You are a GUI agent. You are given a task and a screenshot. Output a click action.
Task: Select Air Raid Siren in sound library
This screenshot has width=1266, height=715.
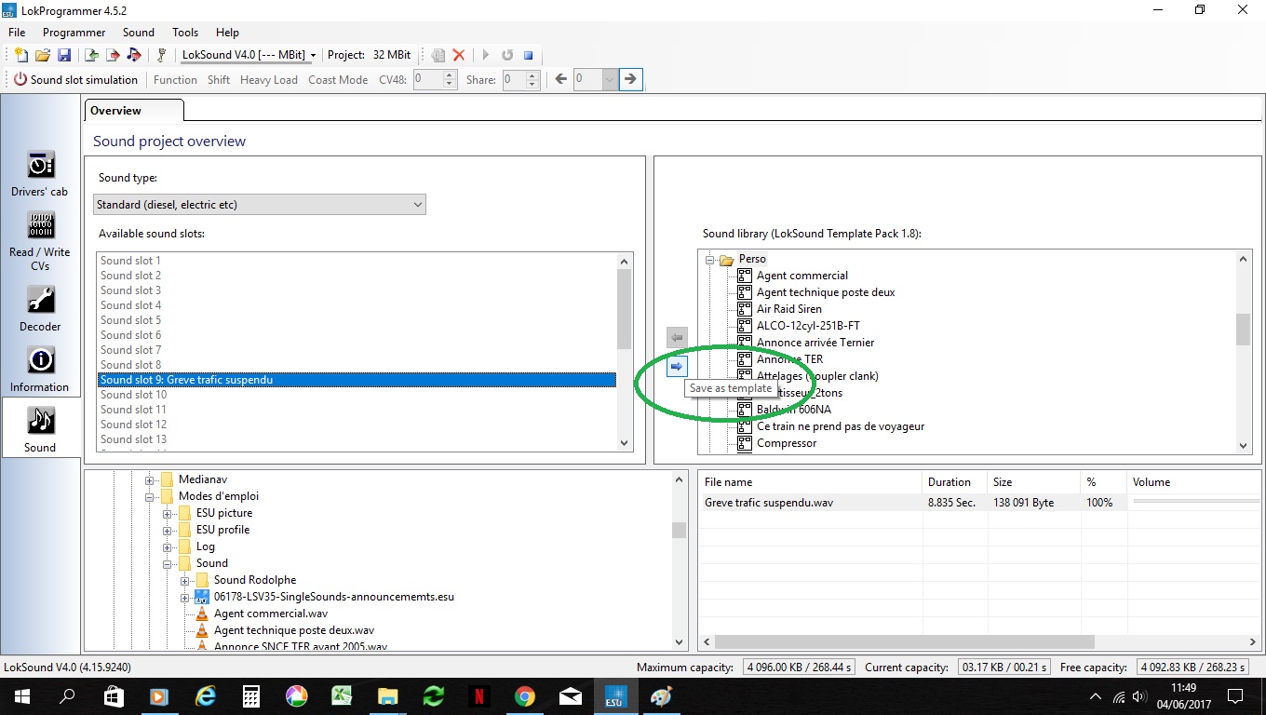(x=789, y=309)
